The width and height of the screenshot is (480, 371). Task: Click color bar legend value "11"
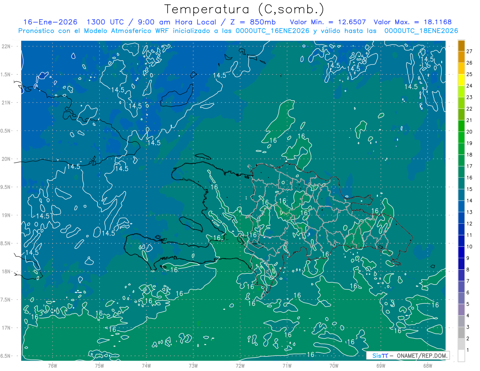click(x=470, y=235)
